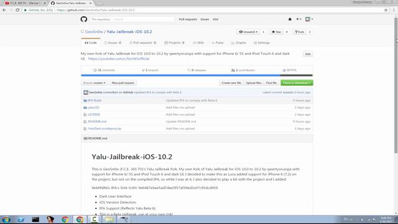This screenshot has height=224, width=398.
Task: Open 'Update README.md' commit message
Action: pyautogui.click(x=181, y=122)
